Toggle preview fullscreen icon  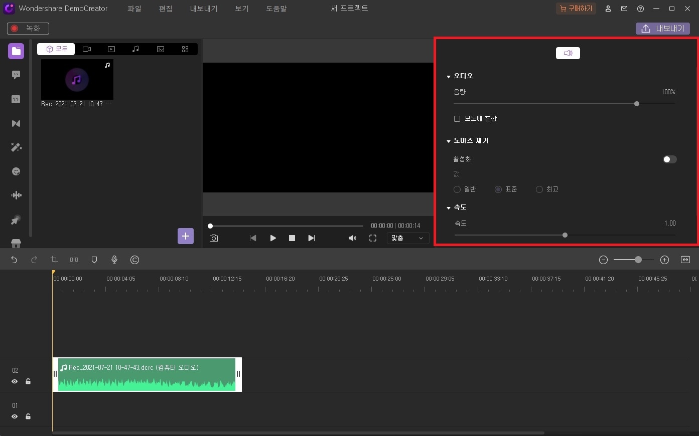click(x=373, y=238)
